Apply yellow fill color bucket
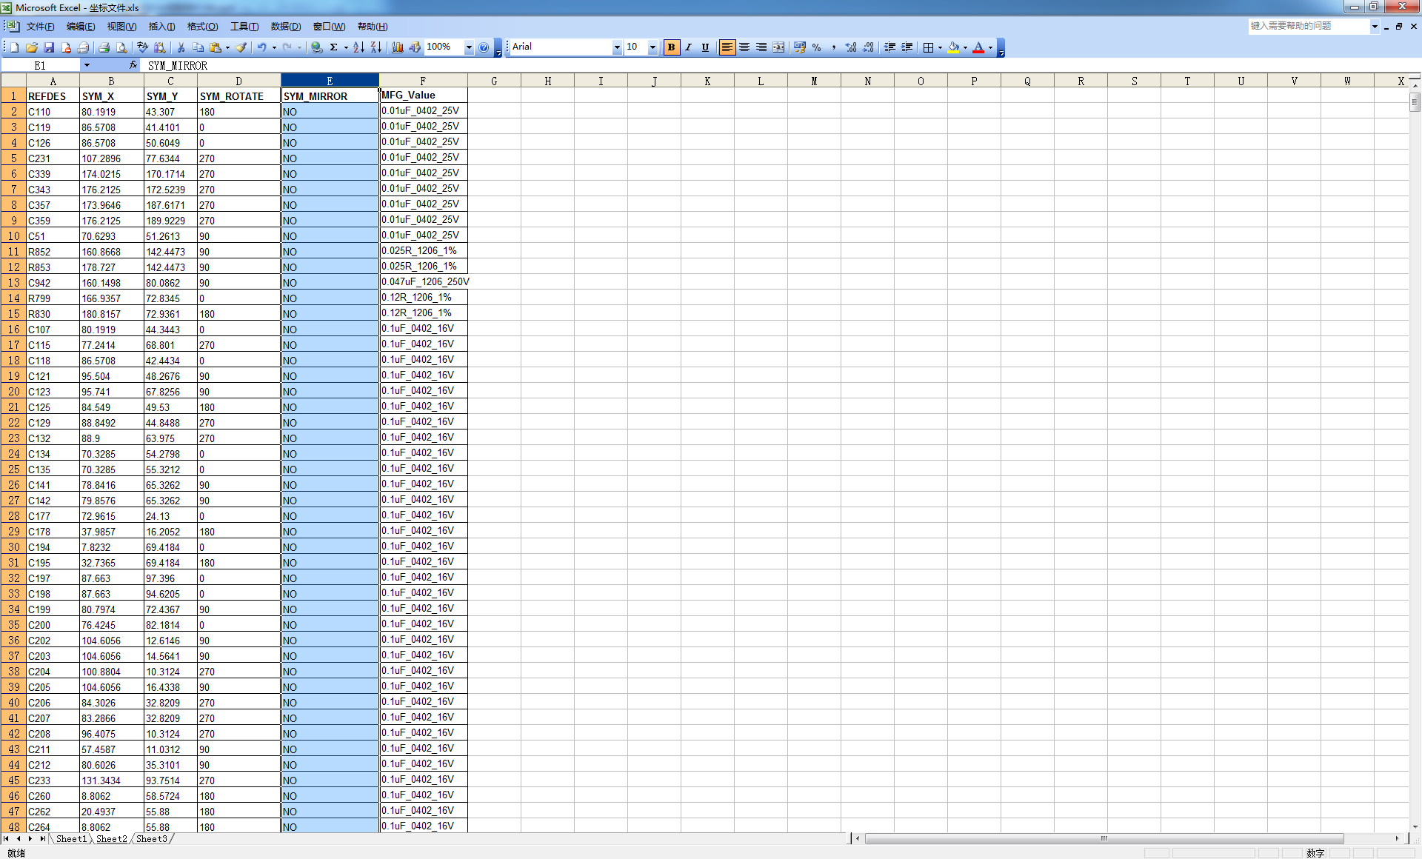 coord(954,47)
